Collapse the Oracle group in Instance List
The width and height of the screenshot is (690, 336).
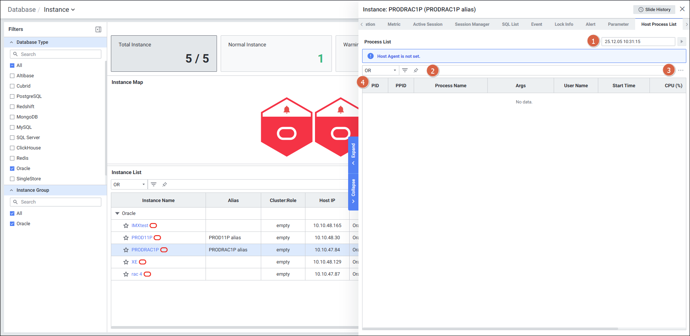pos(118,213)
